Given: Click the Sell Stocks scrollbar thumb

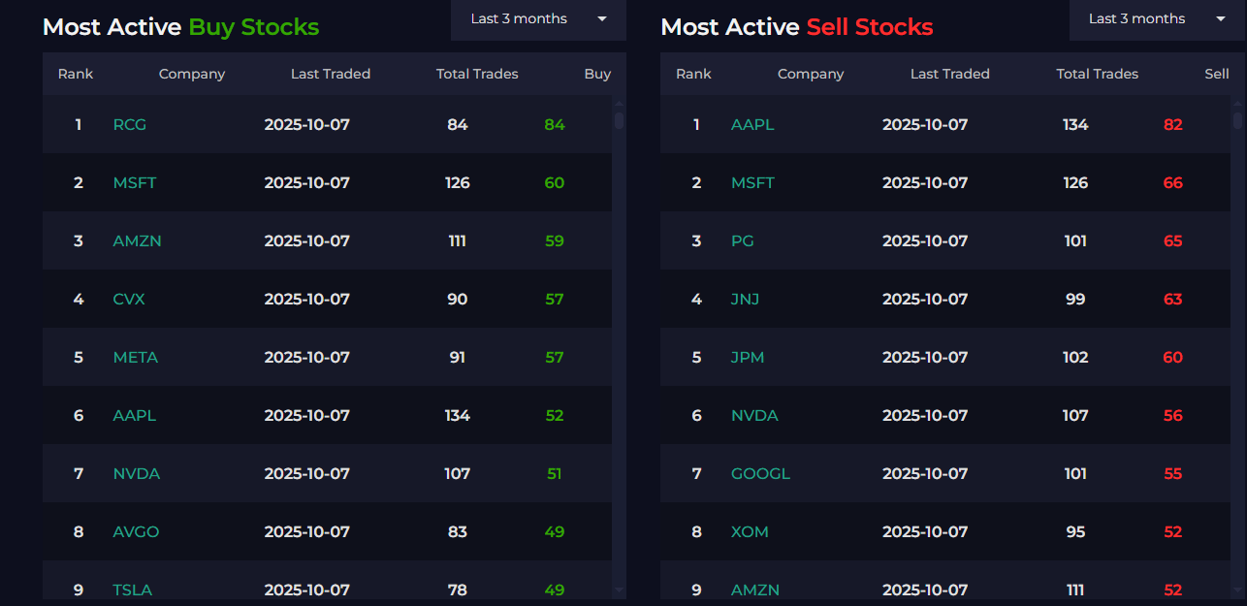Looking at the screenshot, I should pyautogui.click(x=1237, y=120).
